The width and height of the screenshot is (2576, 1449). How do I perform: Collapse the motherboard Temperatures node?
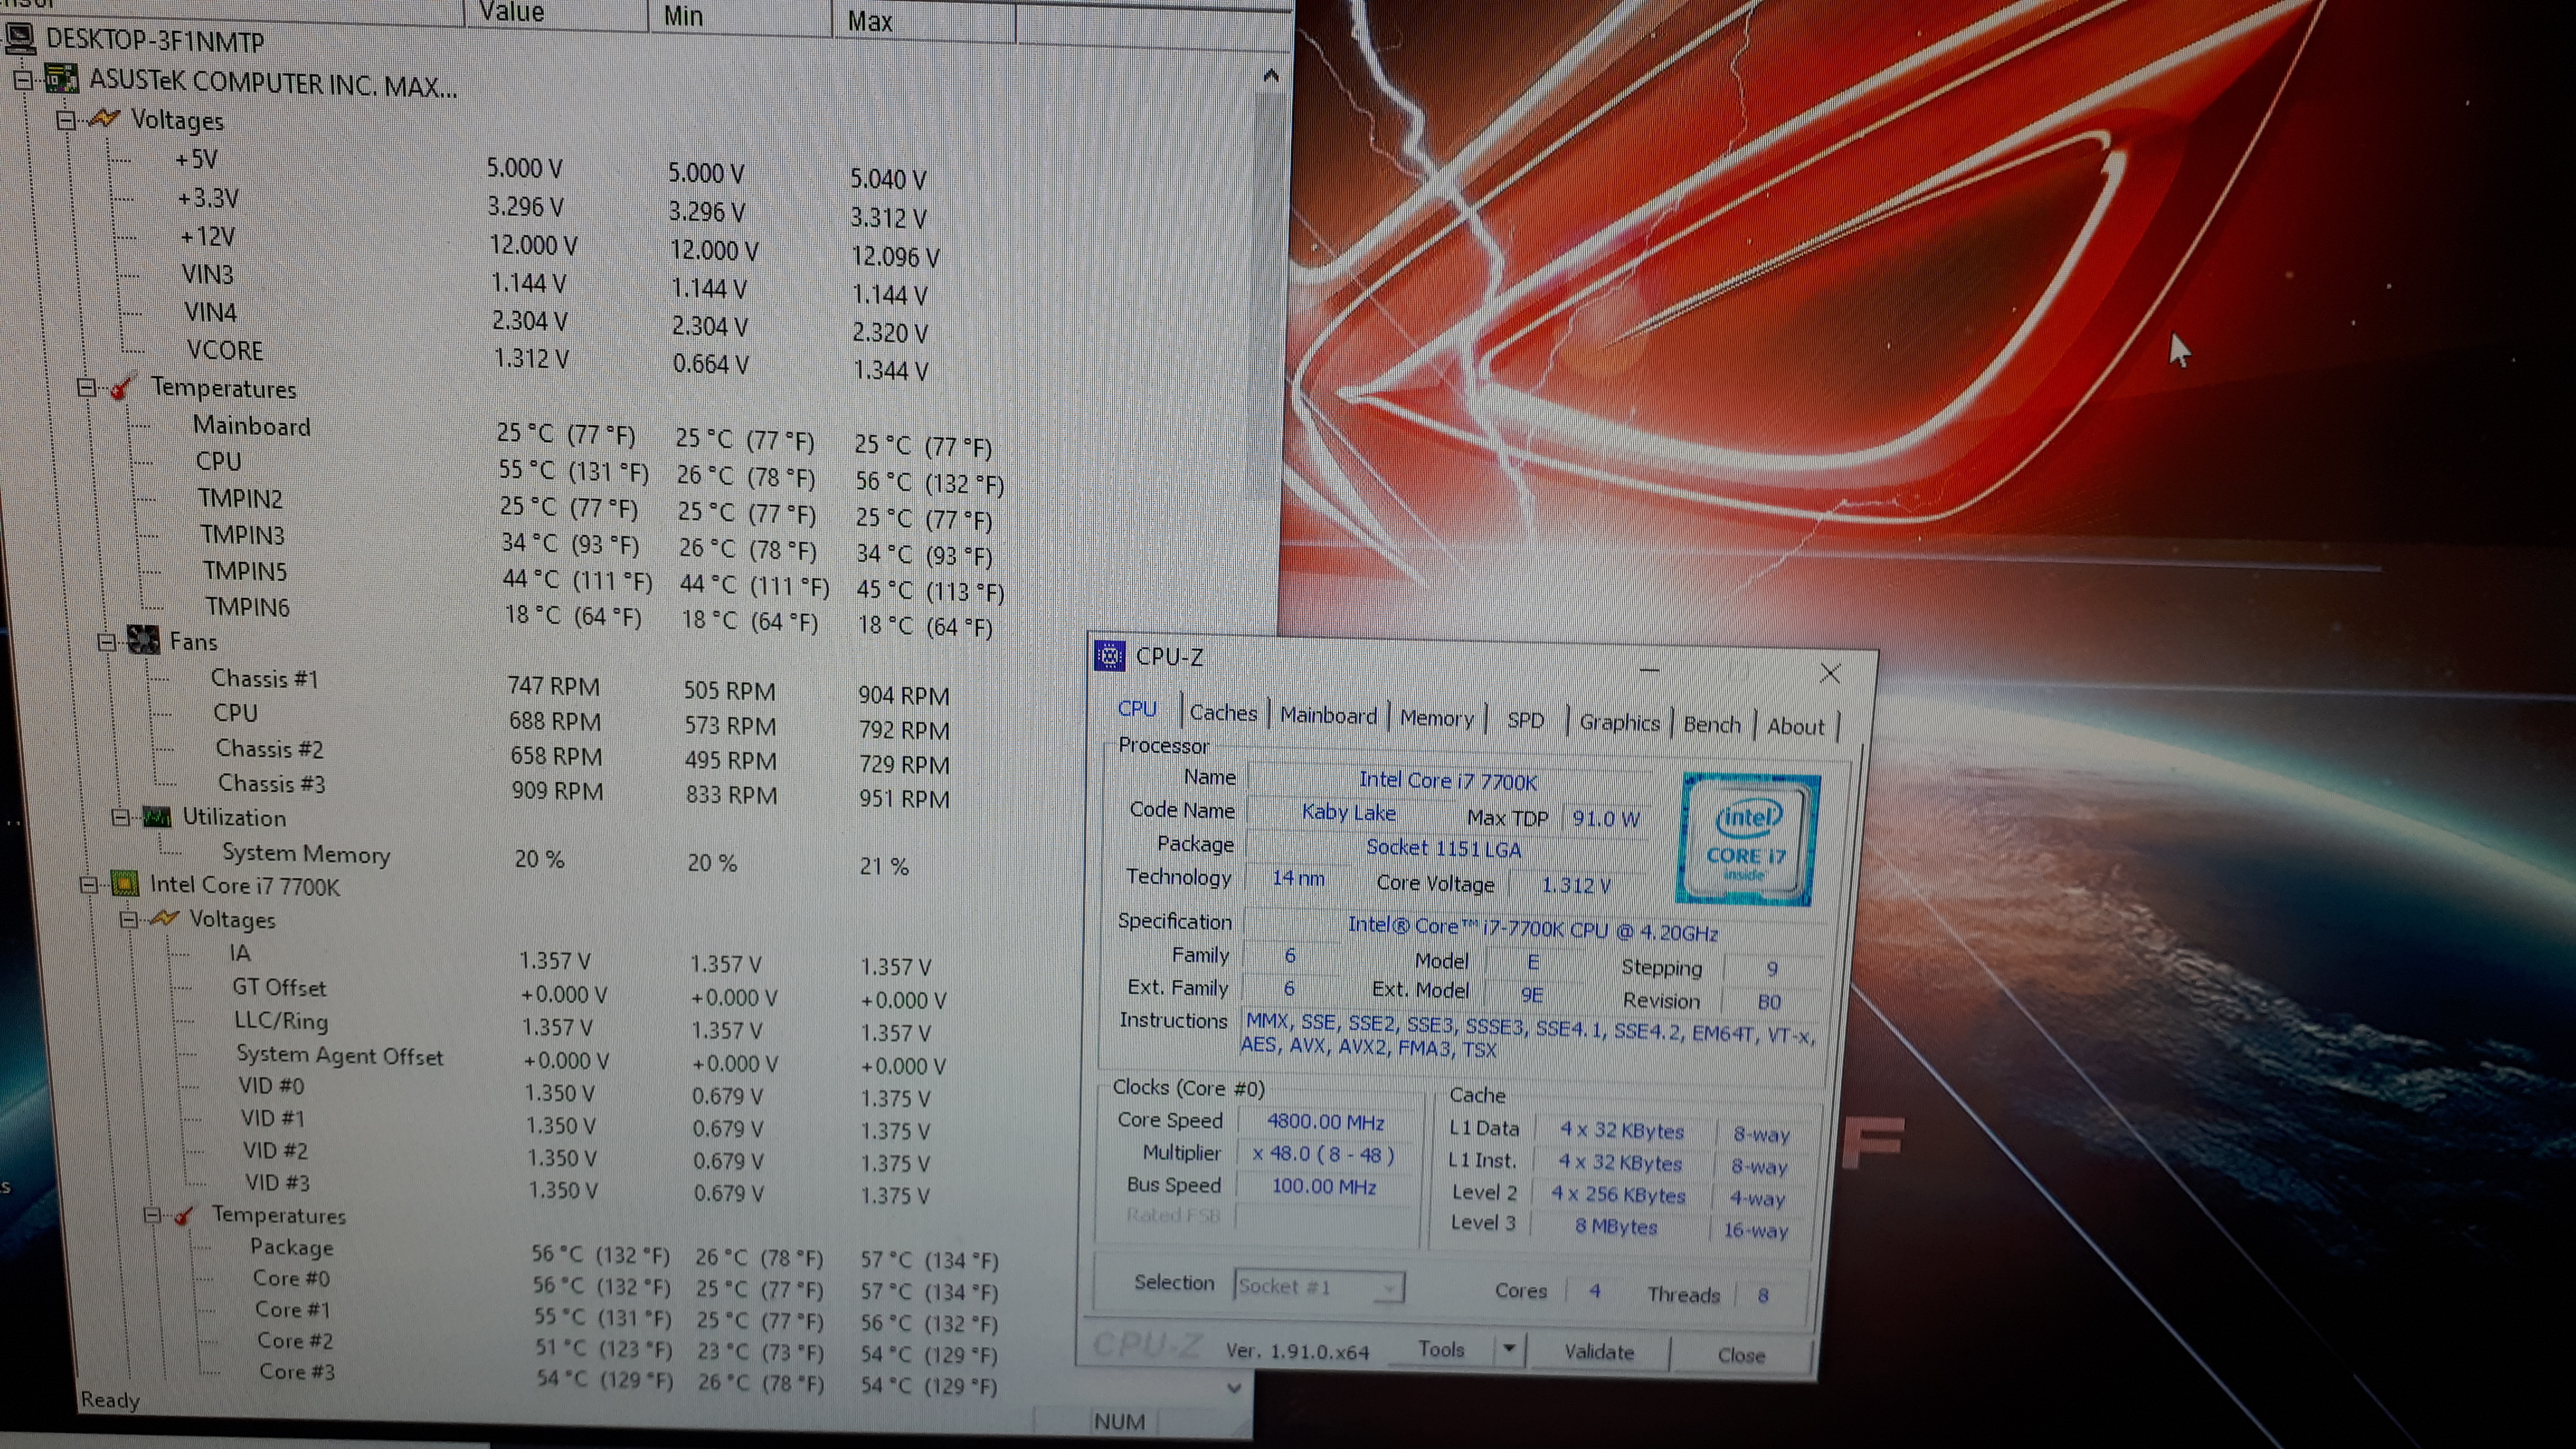[x=86, y=387]
